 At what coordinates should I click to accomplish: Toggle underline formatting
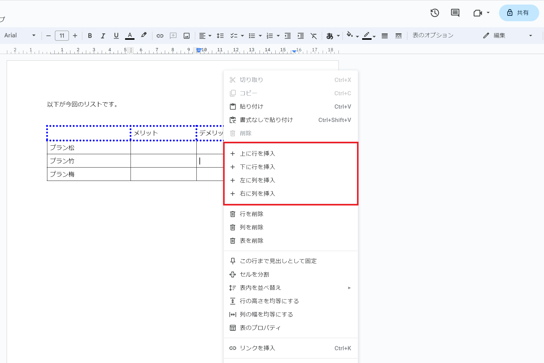point(116,36)
